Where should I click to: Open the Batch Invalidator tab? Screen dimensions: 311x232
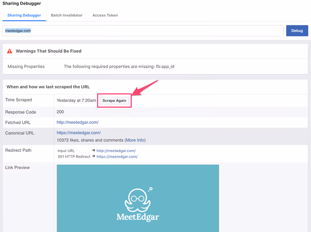click(67, 15)
